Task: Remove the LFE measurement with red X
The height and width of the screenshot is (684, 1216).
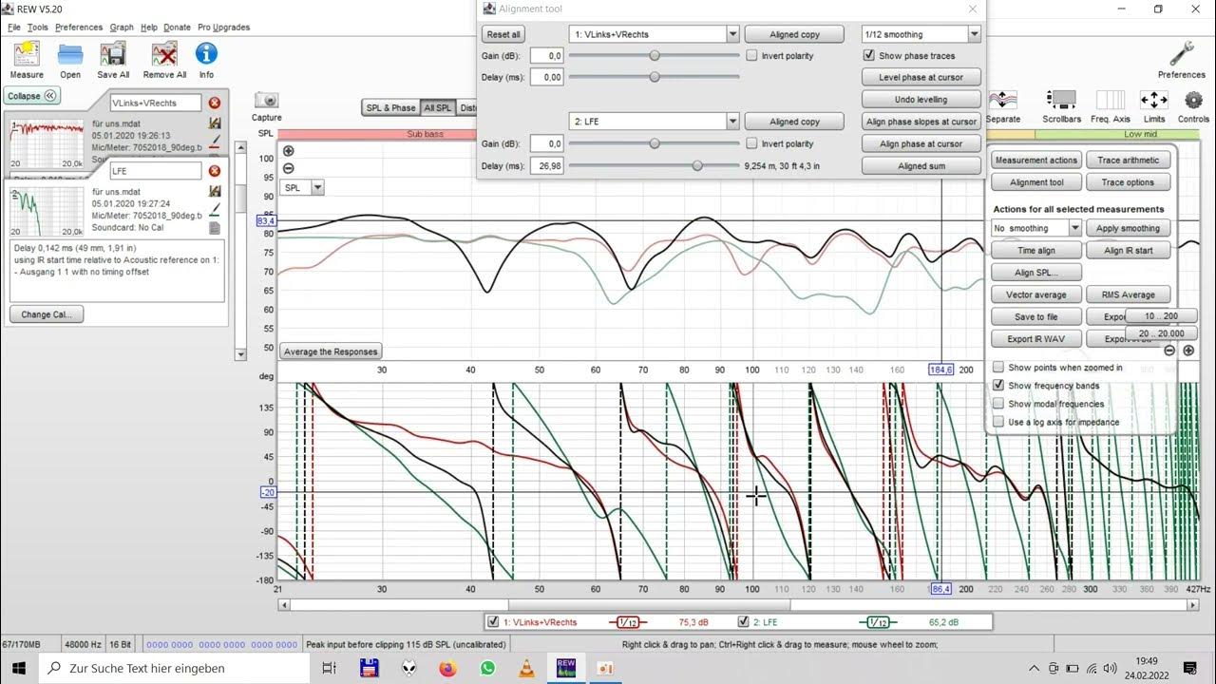Action: [x=215, y=171]
